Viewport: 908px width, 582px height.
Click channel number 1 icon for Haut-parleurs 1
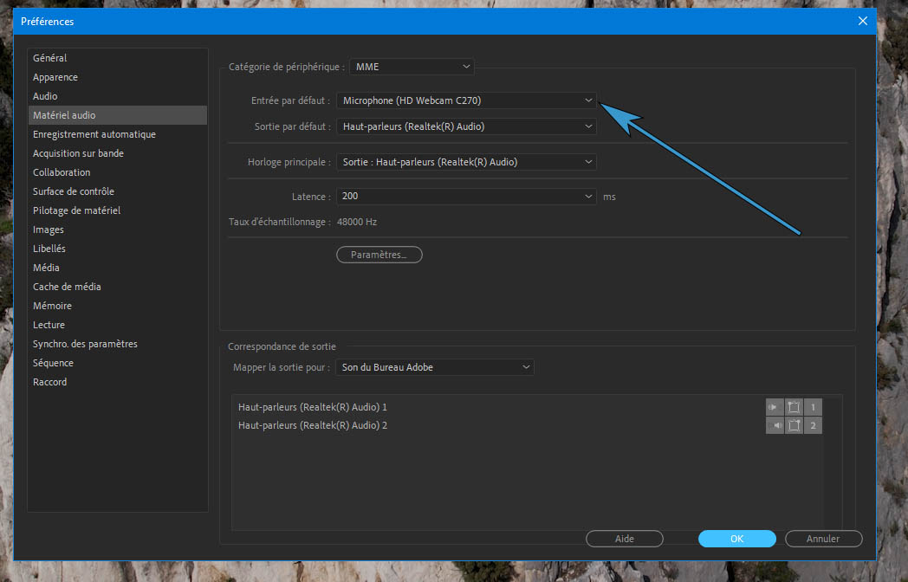click(x=813, y=407)
